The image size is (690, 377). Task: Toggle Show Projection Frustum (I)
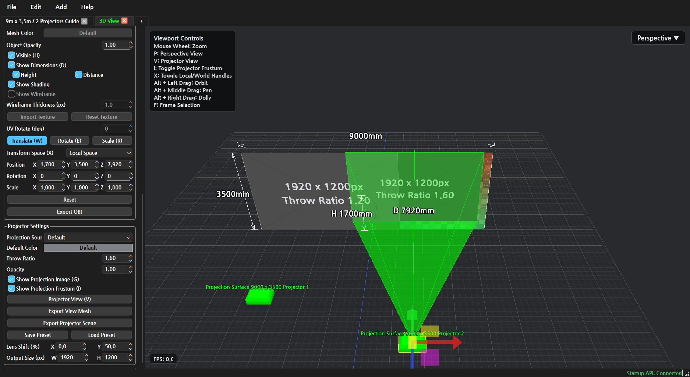11,289
